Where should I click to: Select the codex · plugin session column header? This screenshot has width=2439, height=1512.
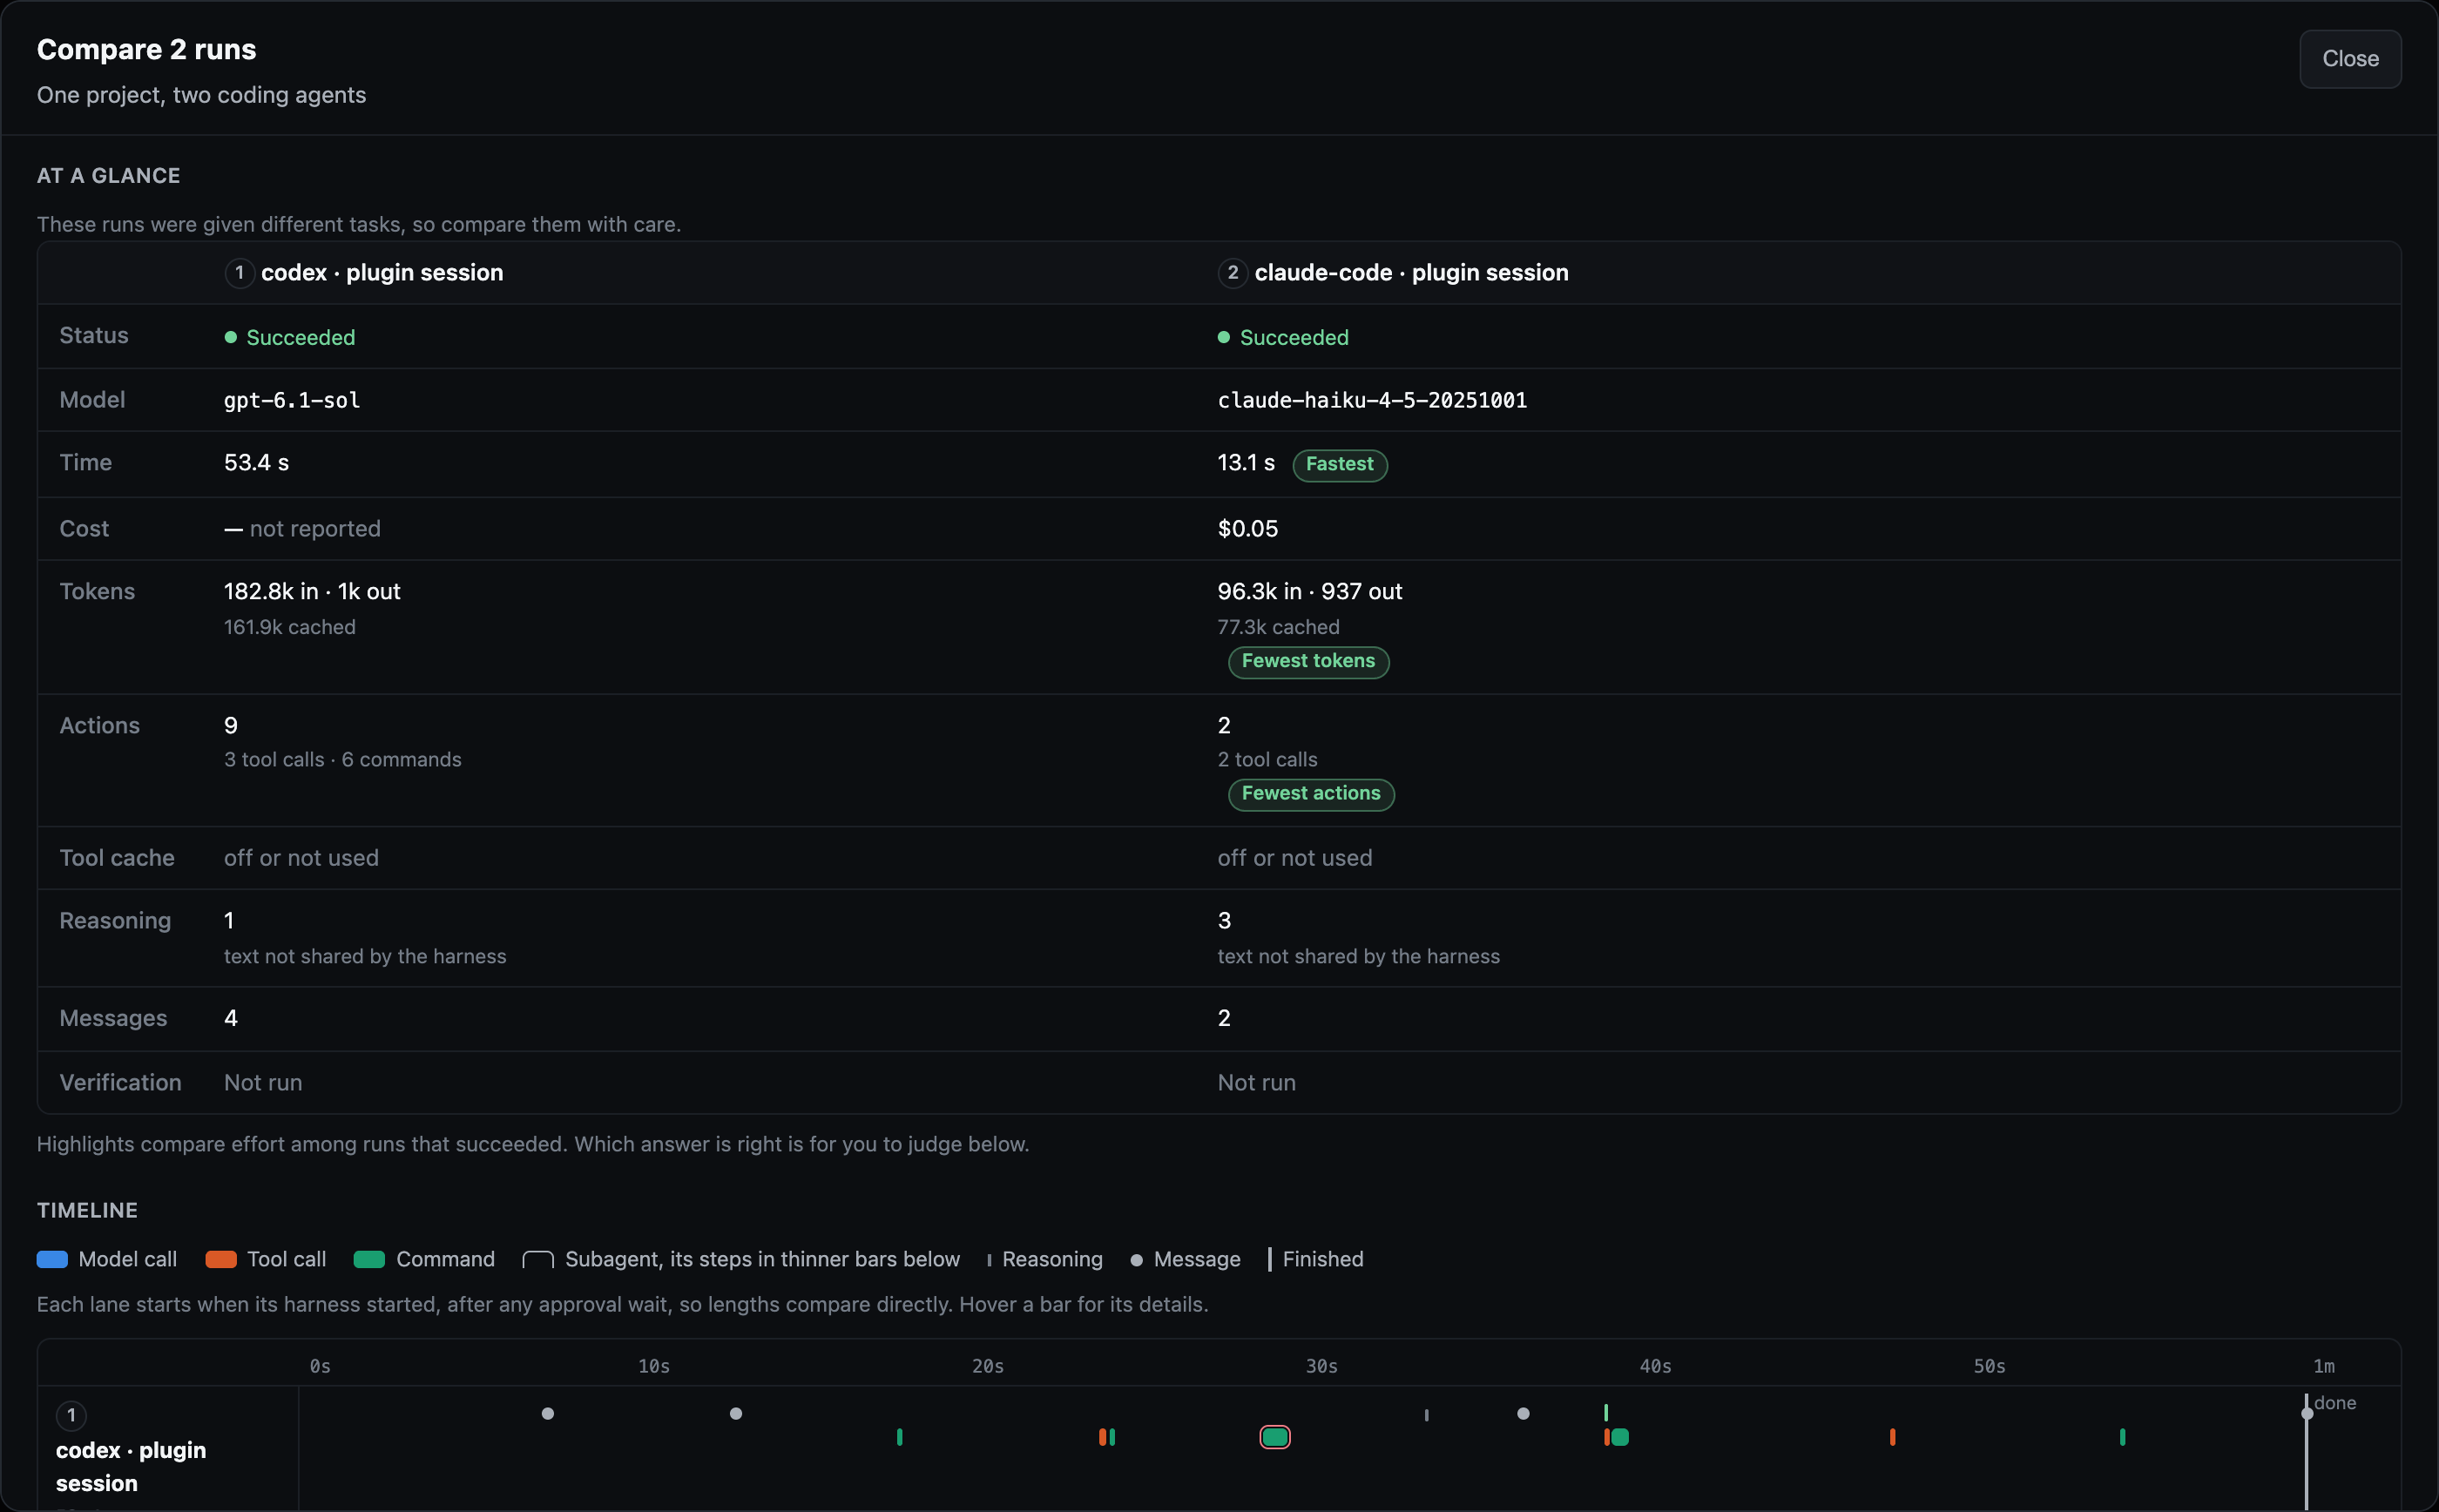click(382, 273)
